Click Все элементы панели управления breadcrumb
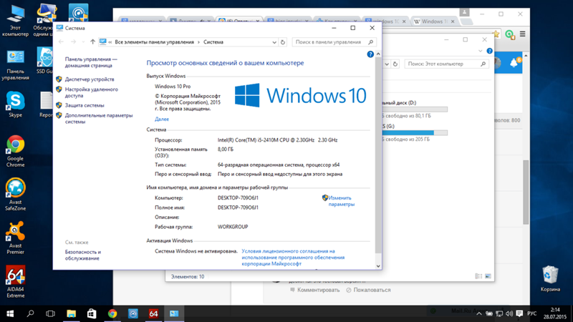 click(x=154, y=42)
